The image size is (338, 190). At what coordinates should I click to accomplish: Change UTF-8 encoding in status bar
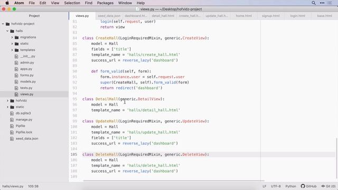(276, 186)
